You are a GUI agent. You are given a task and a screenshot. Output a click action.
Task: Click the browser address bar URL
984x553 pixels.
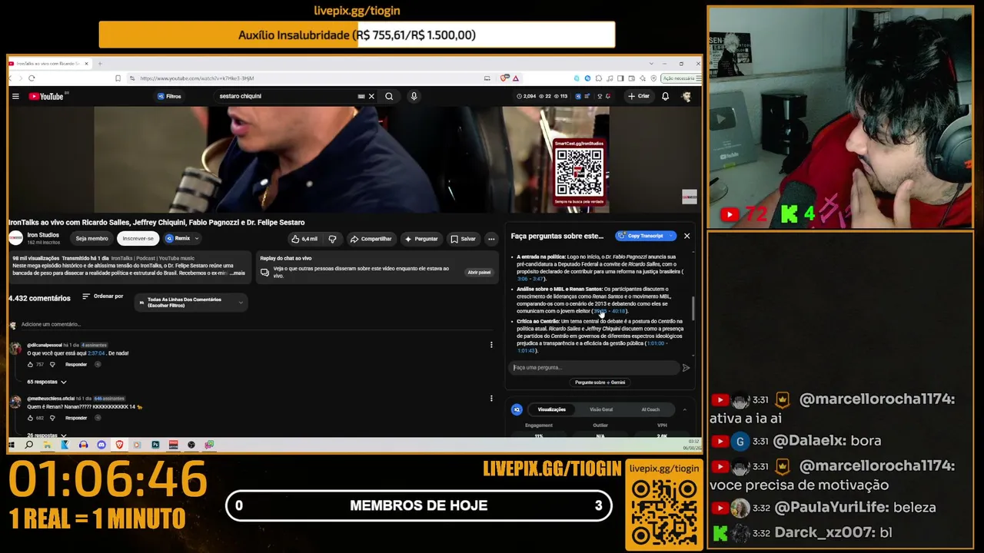197,78
